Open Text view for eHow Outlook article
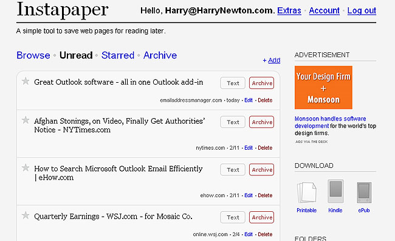 233,170
